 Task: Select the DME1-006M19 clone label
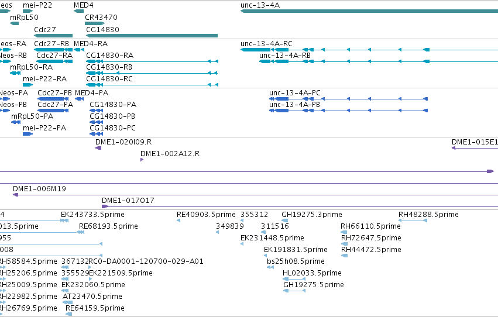(39, 189)
